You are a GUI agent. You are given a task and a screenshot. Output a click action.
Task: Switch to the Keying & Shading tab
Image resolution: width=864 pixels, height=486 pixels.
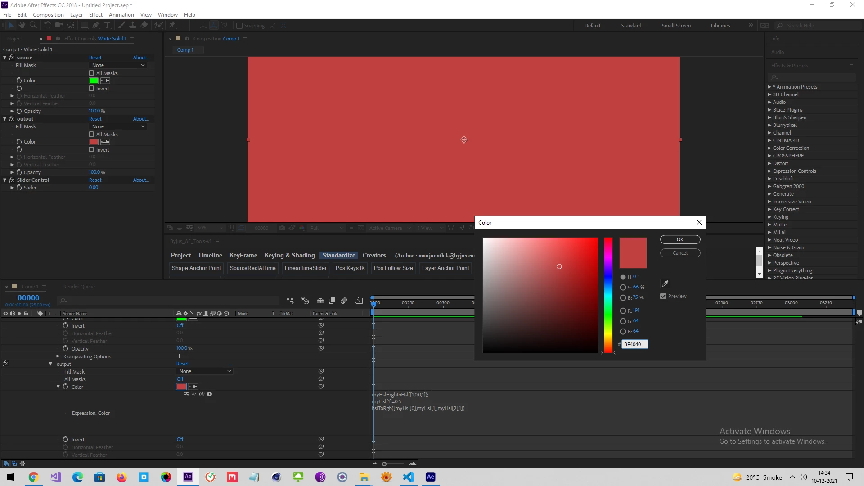(x=289, y=255)
